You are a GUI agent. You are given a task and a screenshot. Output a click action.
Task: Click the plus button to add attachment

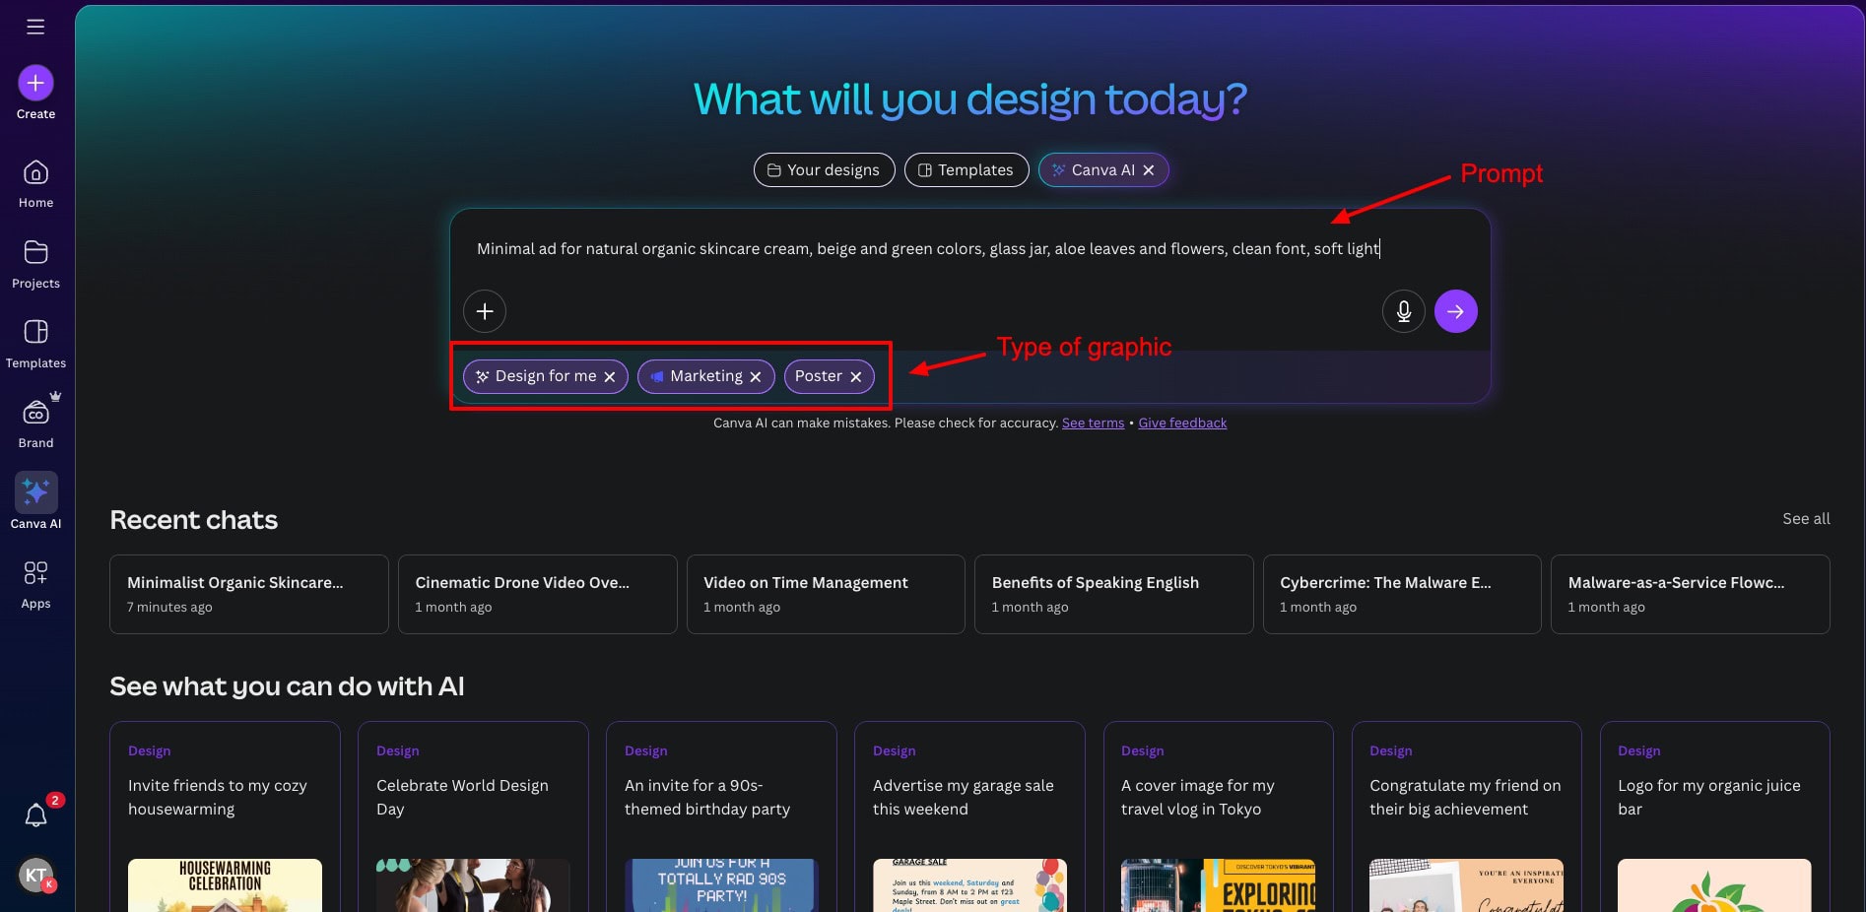tap(485, 311)
